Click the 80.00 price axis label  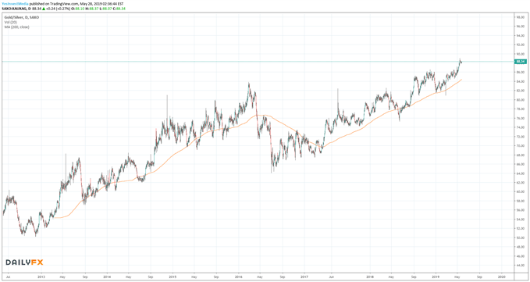(520, 100)
